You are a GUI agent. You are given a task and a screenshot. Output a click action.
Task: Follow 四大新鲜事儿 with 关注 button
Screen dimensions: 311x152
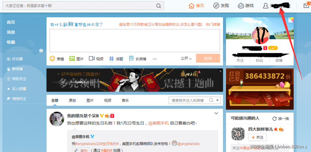pyautogui.click(x=257, y=137)
